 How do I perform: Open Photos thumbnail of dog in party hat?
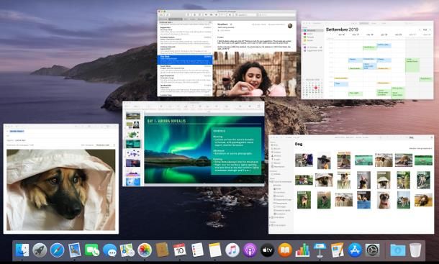(x=363, y=180)
